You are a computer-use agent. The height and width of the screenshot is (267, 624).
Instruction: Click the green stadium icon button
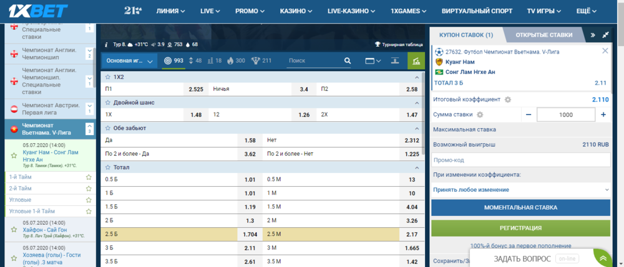(x=416, y=61)
